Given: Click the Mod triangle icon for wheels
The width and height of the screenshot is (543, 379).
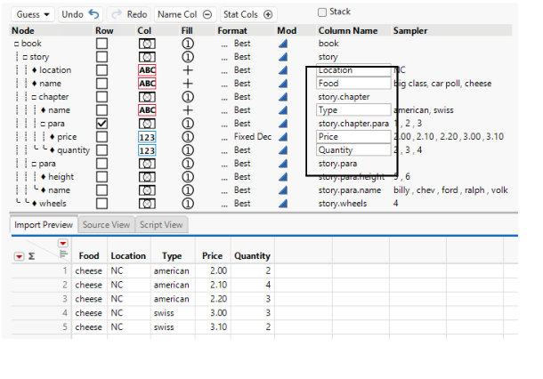Looking at the screenshot, I should [x=283, y=203].
